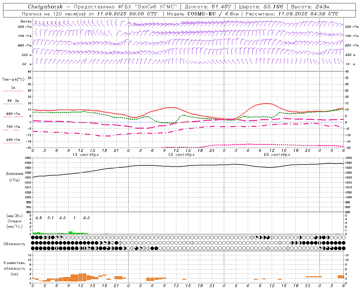Viewport: 360px width, 288px height.
Task: Click the 'Тем-ра(°C)' panel label
Action: [x=13, y=80]
